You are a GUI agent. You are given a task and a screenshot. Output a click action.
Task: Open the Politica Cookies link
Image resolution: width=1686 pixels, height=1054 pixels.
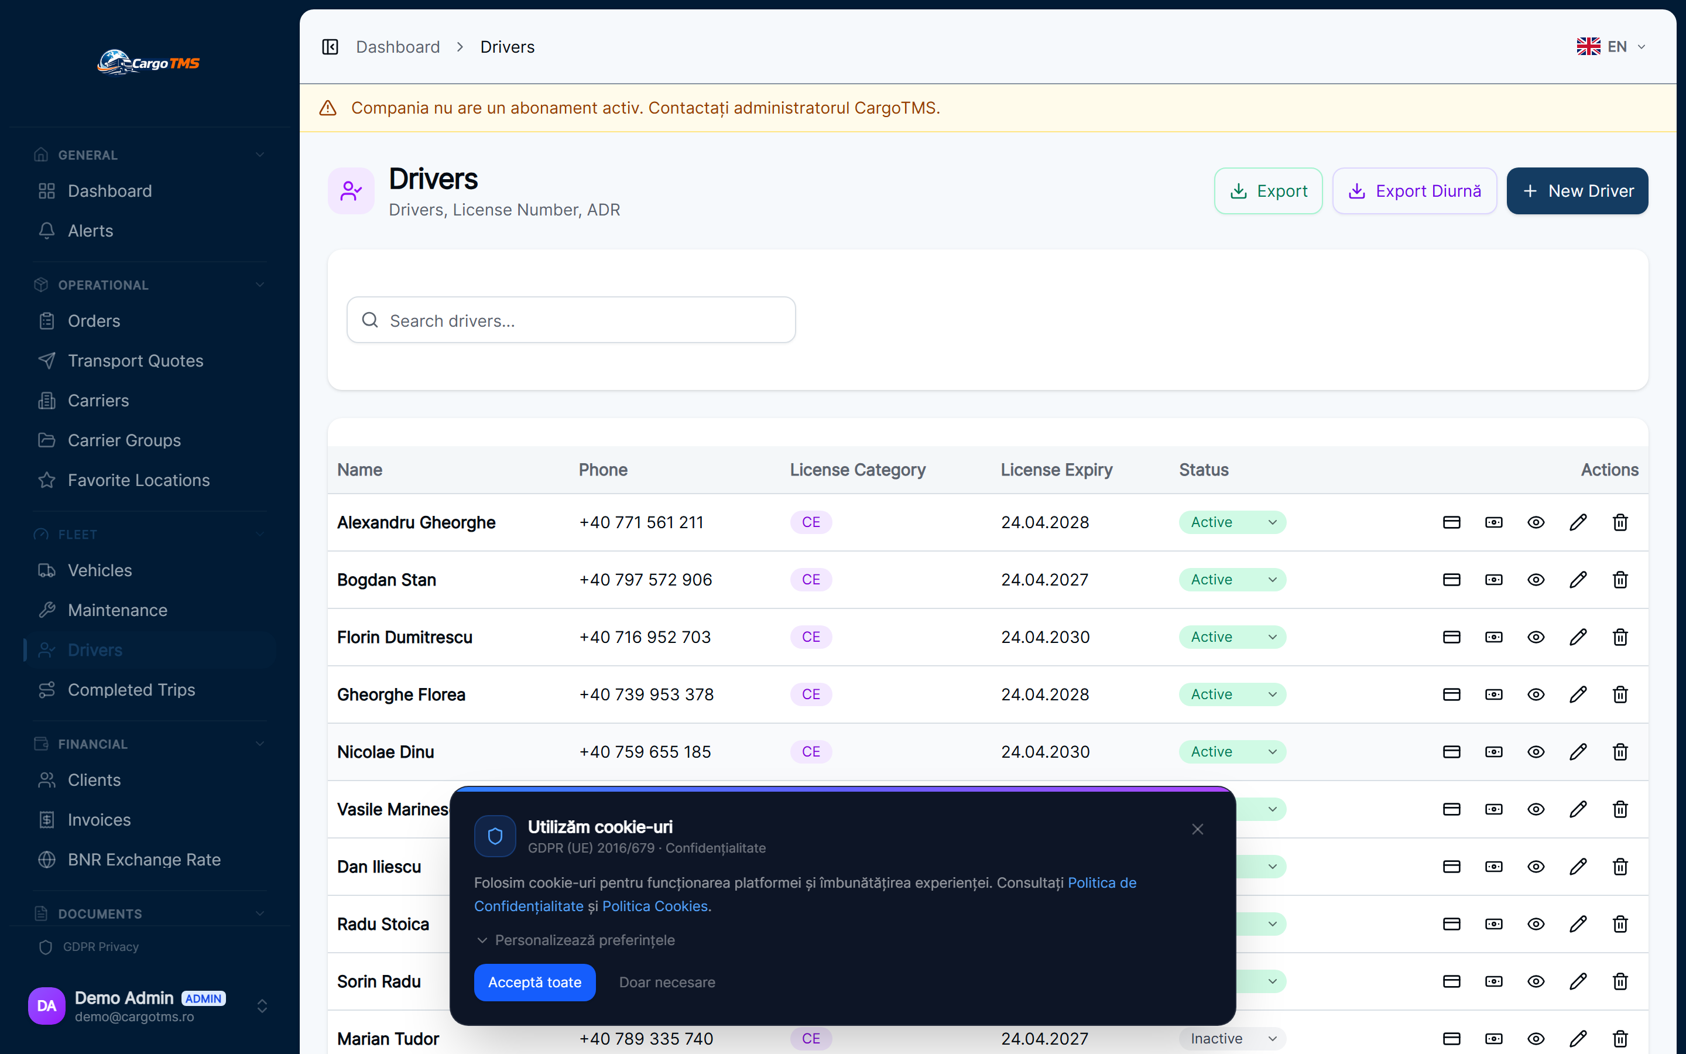coord(655,905)
